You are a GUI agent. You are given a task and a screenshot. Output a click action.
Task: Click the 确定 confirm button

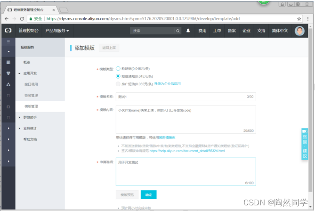click(x=148, y=195)
